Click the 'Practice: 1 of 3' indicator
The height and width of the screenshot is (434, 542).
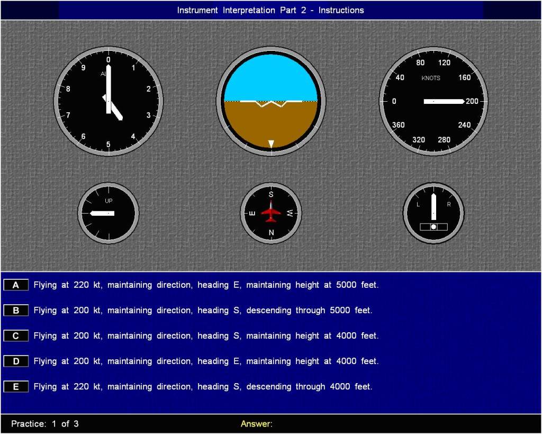(45, 424)
